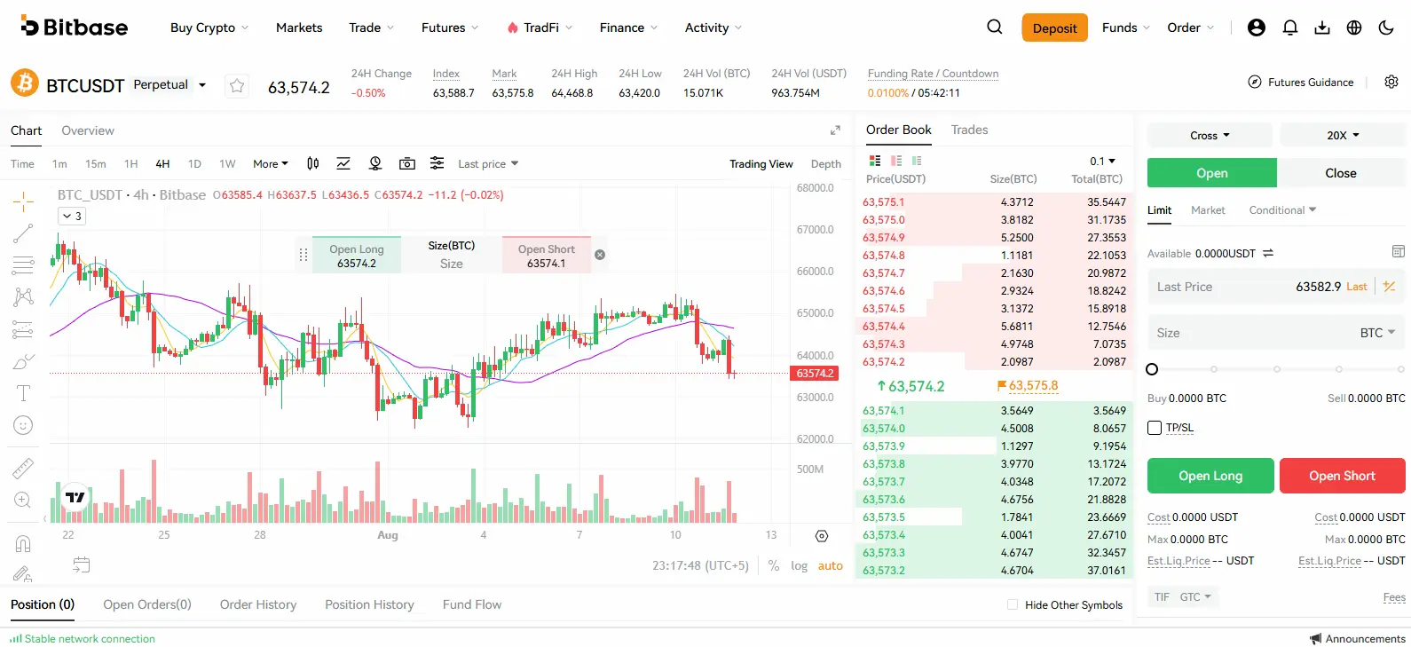Viewport: 1411px width, 647px height.
Task: Click the green Open Long button
Action: tap(1210, 476)
